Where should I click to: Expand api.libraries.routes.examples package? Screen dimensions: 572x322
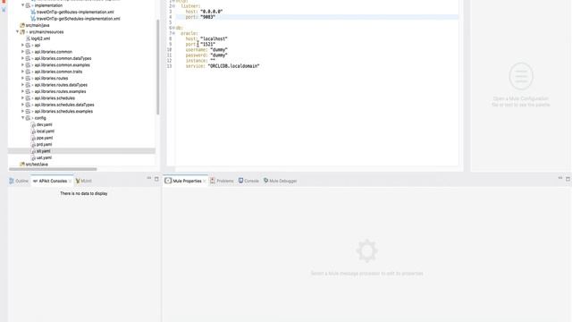[22, 91]
